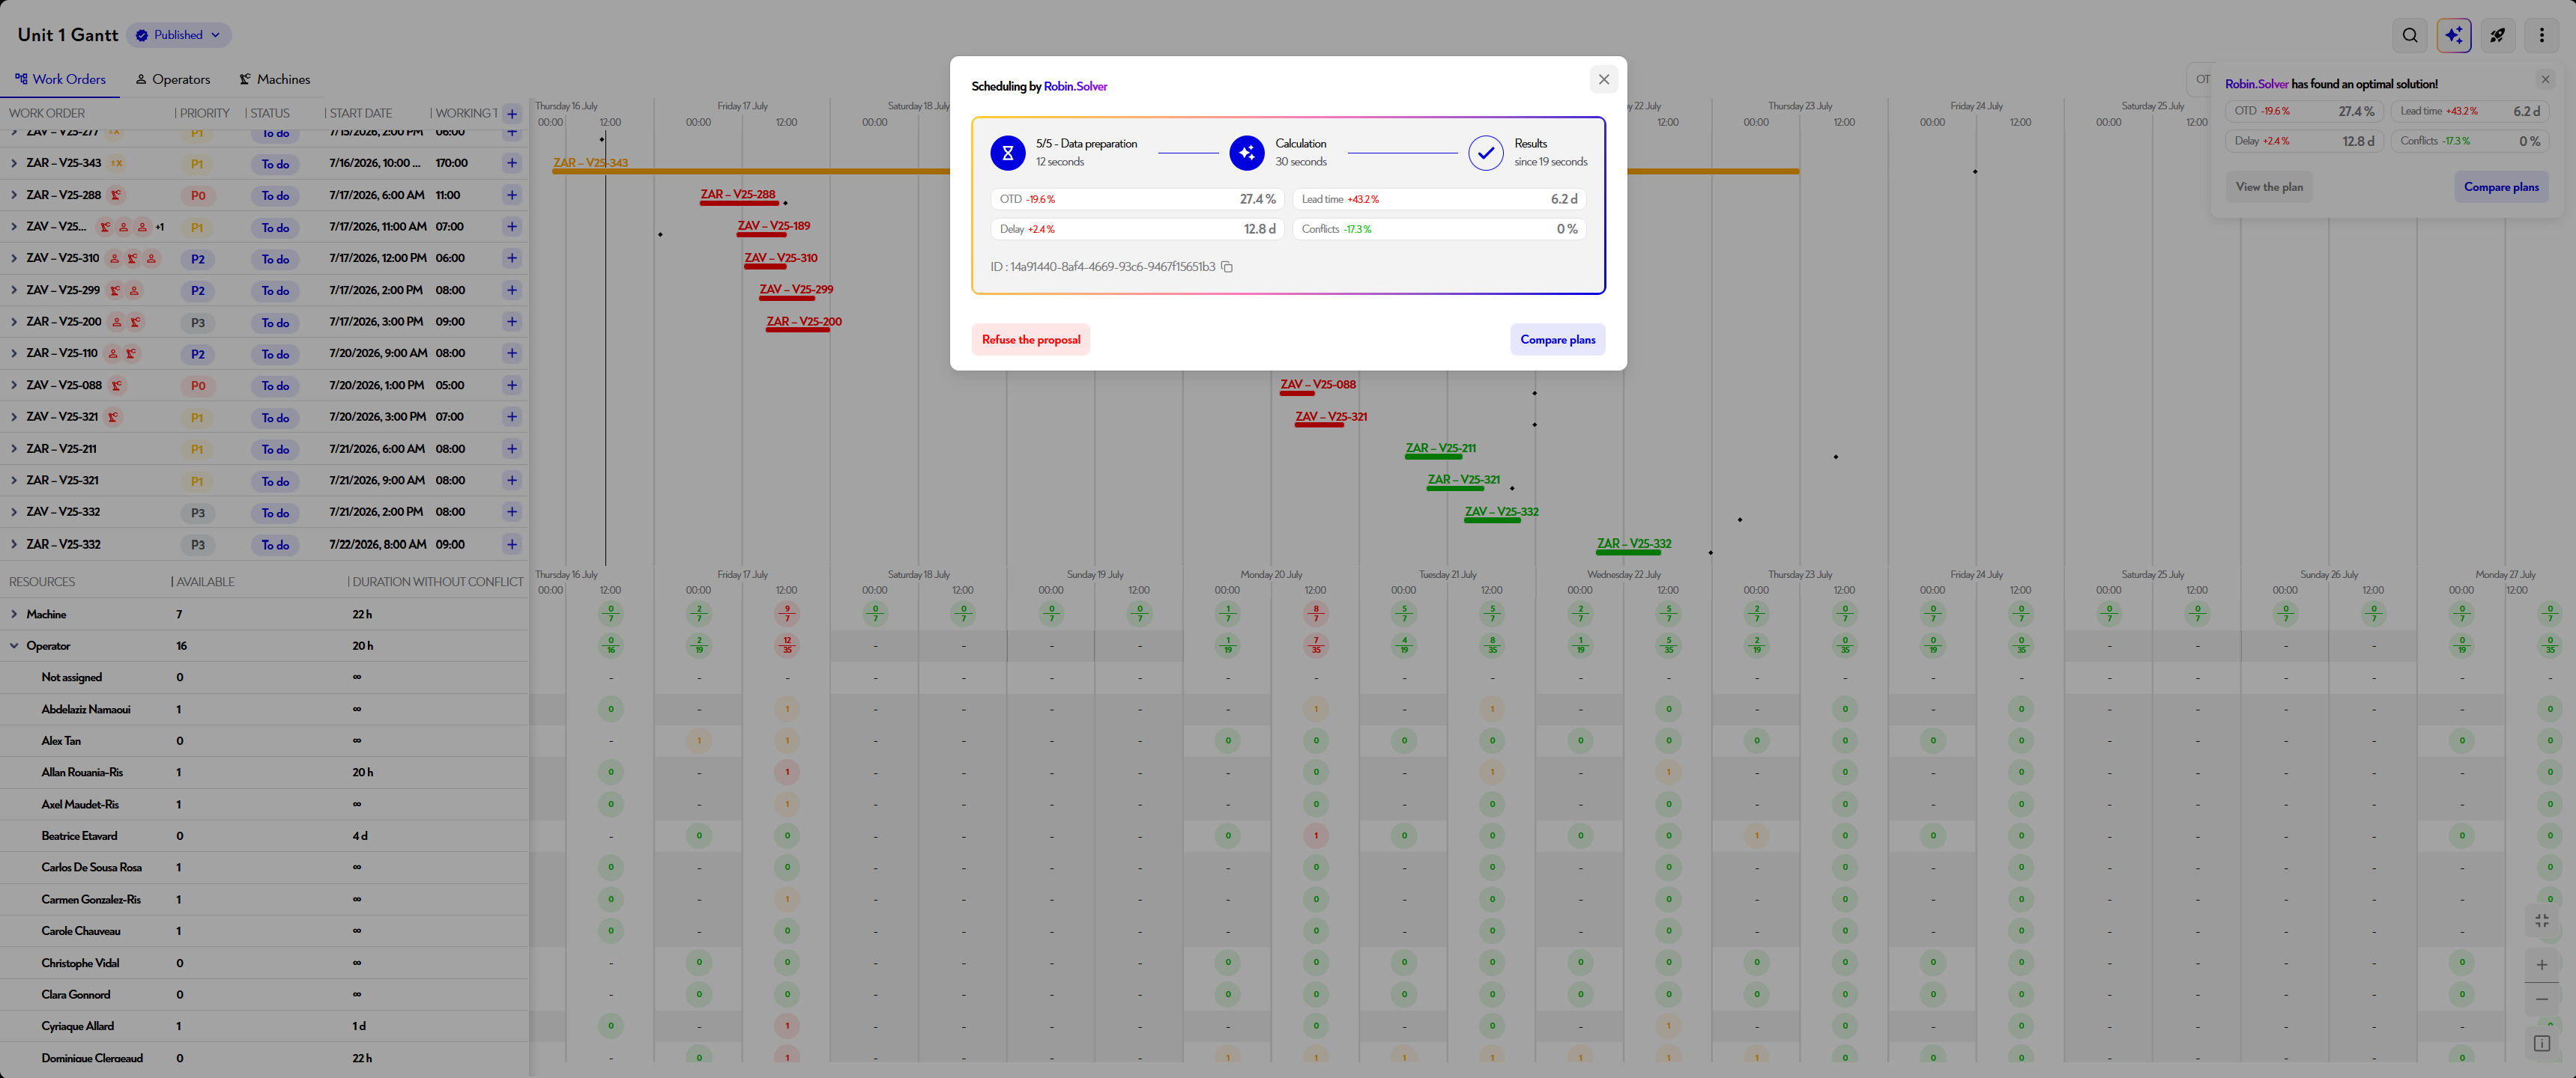Collapse the Operator resource group
Screen dimensions: 2576x1078
[x=13, y=646]
